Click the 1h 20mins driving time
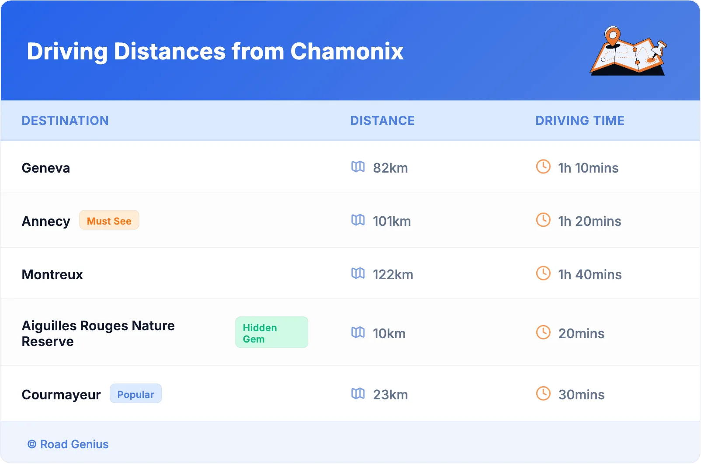This screenshot has width=701, height=464. (590, 222)
